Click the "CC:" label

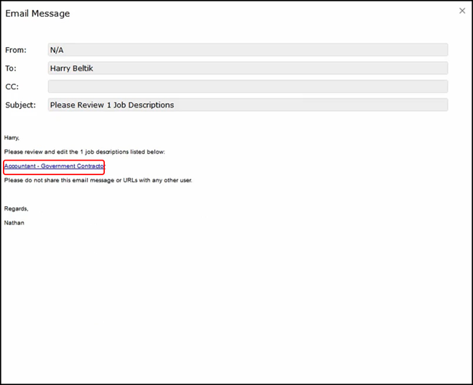tap(12, 86)
